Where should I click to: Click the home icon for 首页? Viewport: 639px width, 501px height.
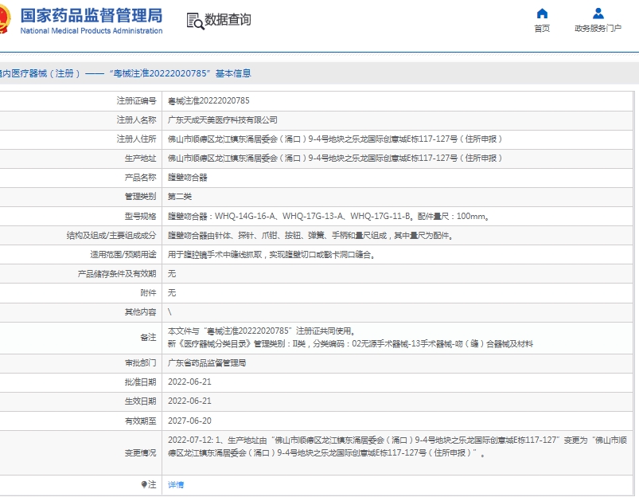(542, 14)
